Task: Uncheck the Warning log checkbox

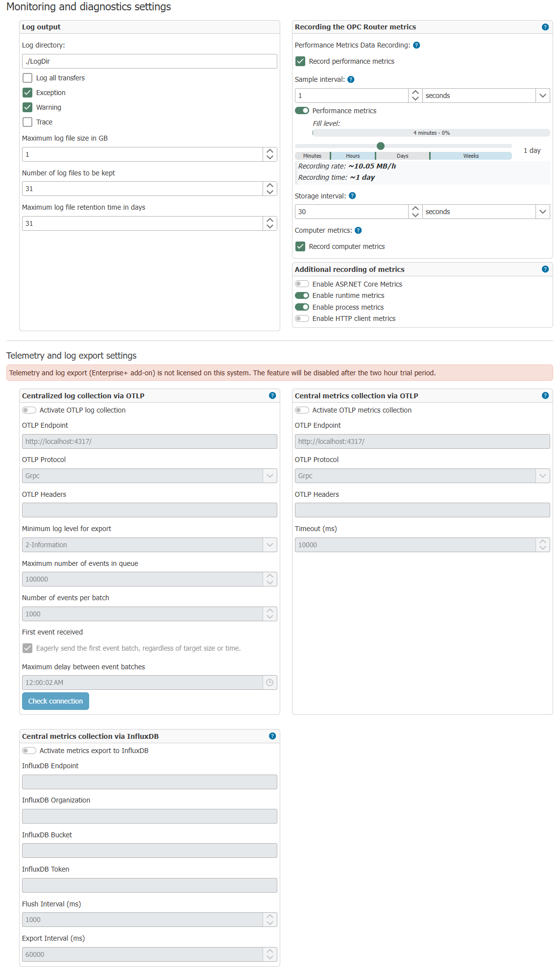Action: 27,107
